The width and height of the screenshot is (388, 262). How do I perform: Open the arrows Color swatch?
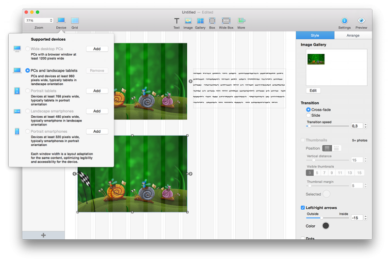click(325, 226)
